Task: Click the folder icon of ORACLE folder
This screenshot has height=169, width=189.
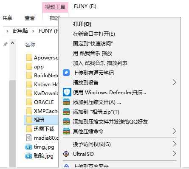Action: (29, 102)
